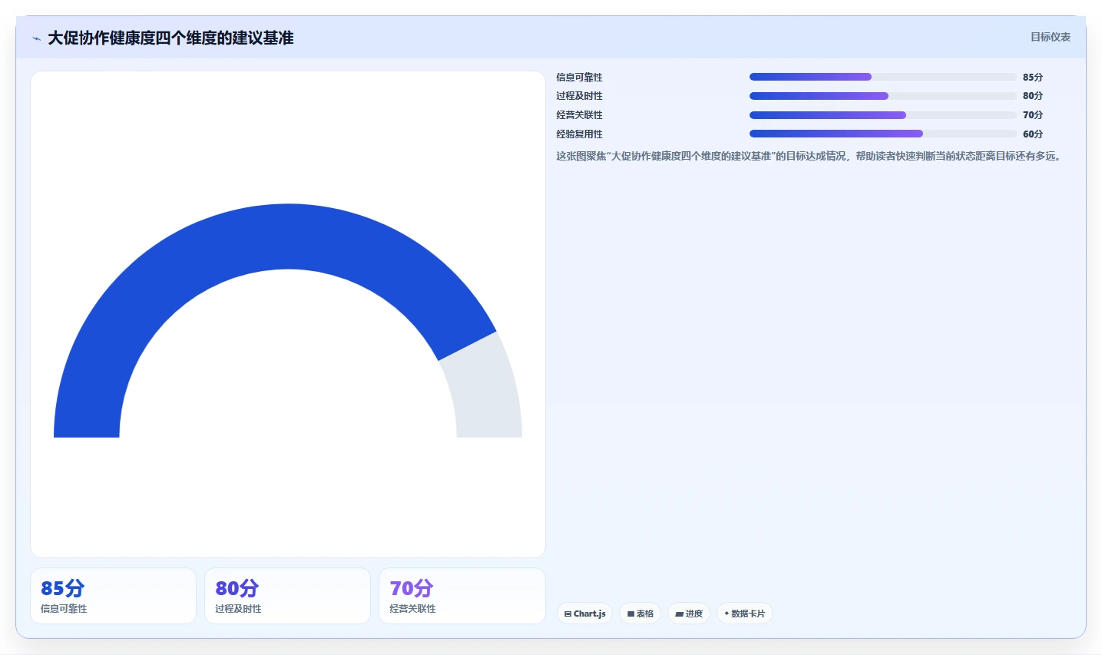Image resolution: width=1102 pixels, height=655 pixels.
Task: Click the lightning icon beside the title
Action: [x=36, y=38]
